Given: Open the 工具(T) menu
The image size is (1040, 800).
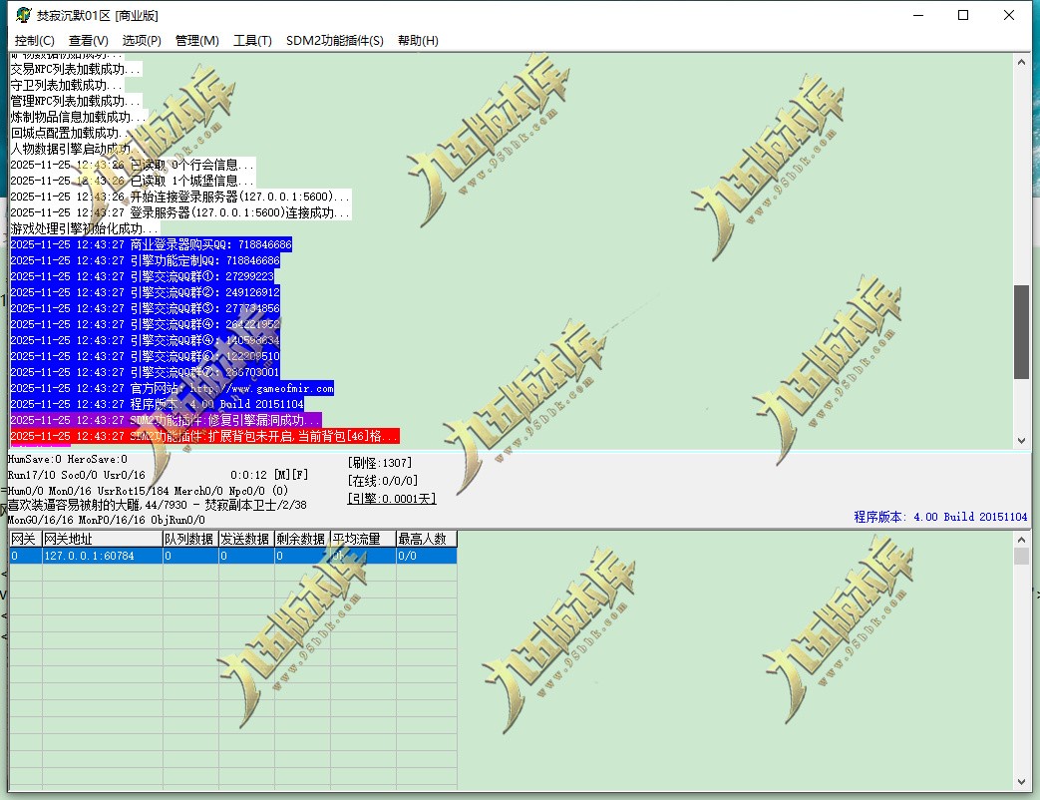Looking at the screenshot, I should click(x=252, y=41).
